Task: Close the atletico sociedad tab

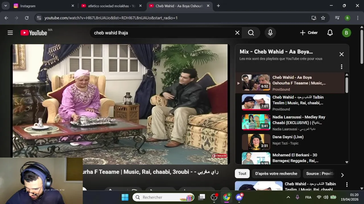Action: 140,6
